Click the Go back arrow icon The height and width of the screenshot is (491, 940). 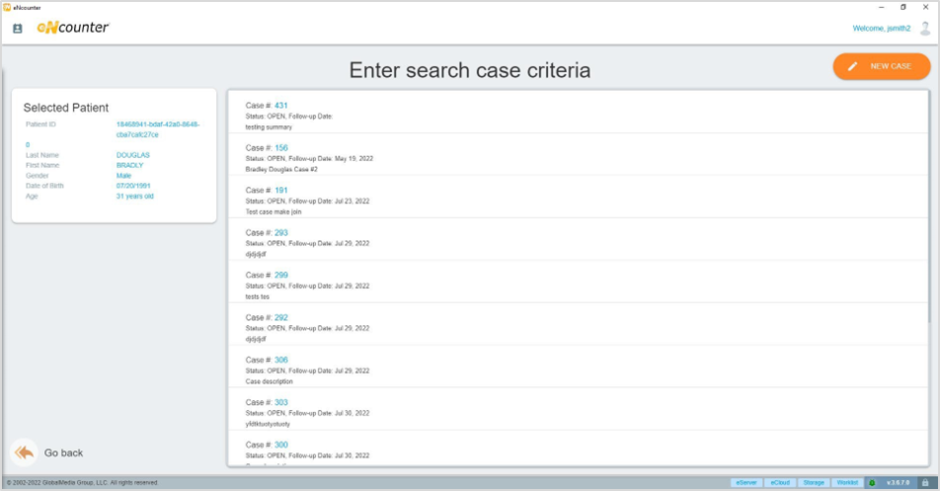point(24,452)
